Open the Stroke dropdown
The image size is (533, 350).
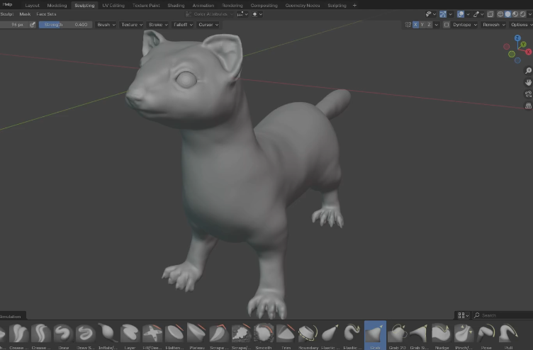(x=157, y=25)
